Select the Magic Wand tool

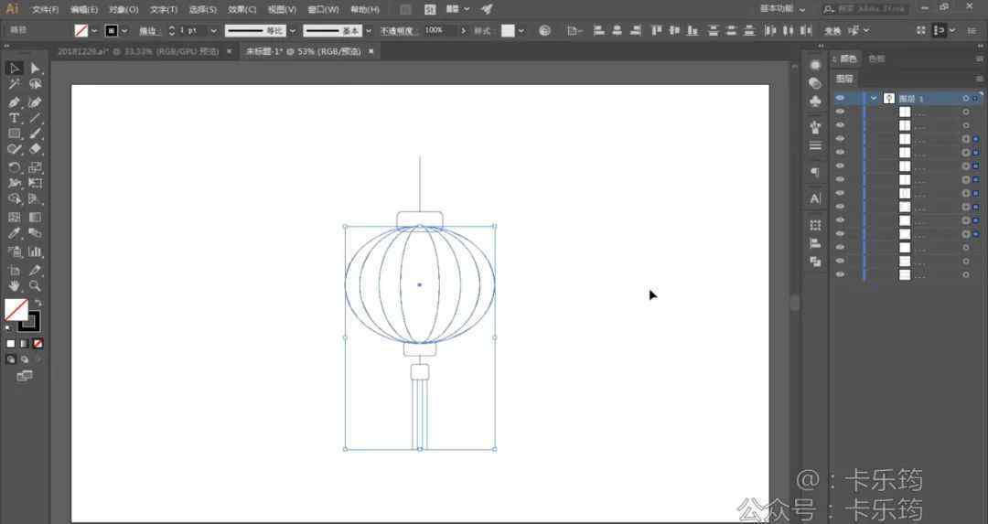[14, 84]
